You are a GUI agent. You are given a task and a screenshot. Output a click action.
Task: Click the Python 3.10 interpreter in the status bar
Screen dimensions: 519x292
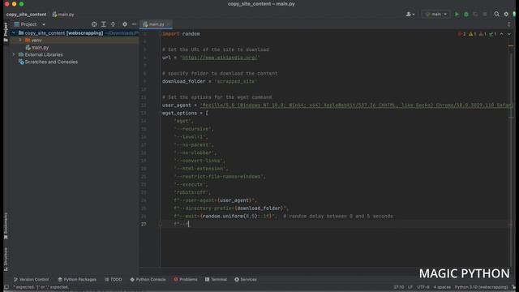click(481, 287)
